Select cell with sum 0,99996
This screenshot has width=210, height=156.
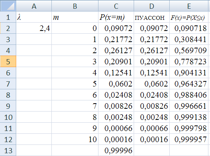point(116,150)
